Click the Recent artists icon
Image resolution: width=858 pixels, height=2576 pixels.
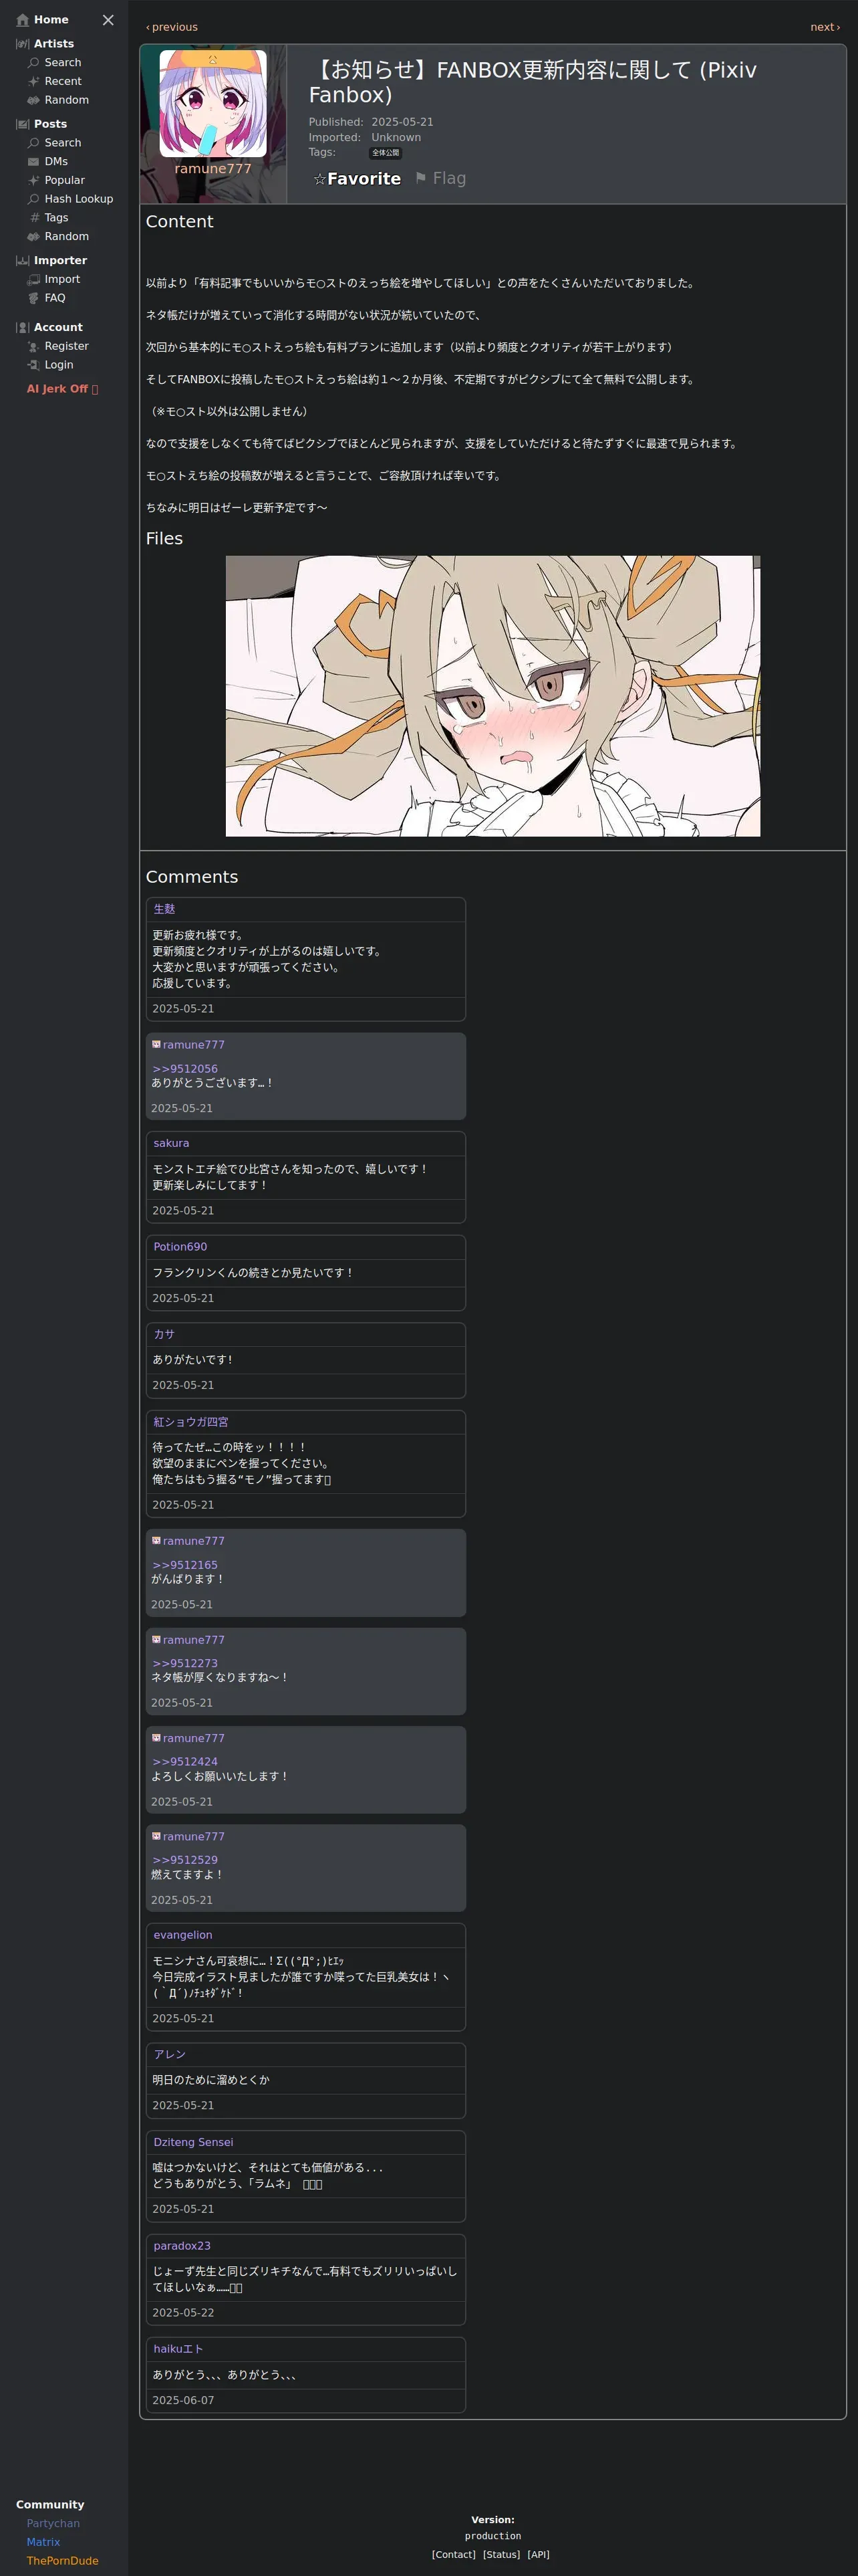[x=34, y=82]
